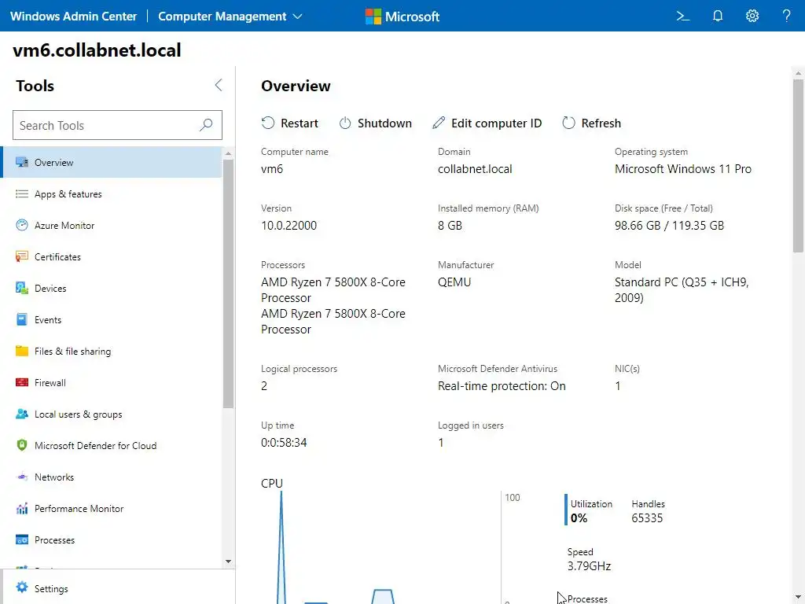
Task: Open Devices tool
Action: coord(112,288)
